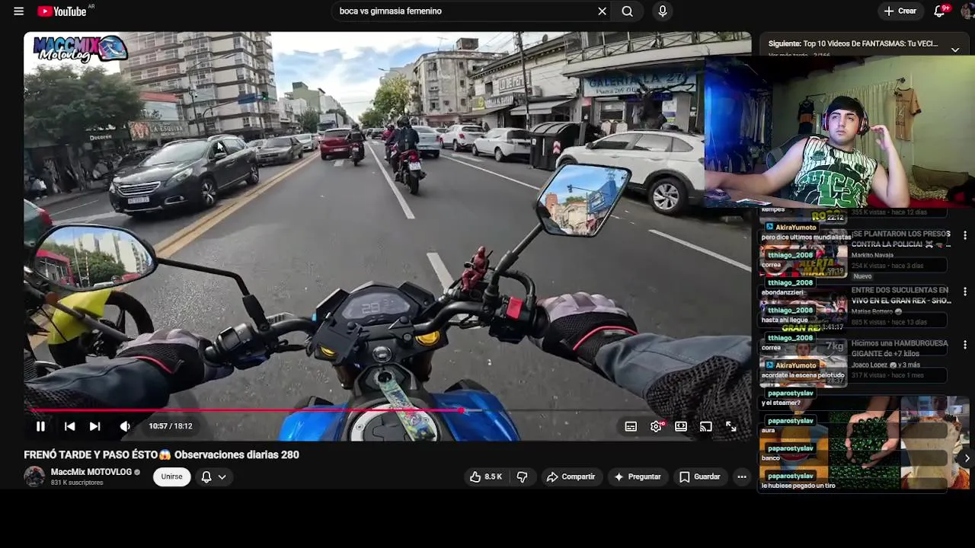This screenshot has width=975, height=548.
Task: Click the Unirse membership button
Action: 171,476
